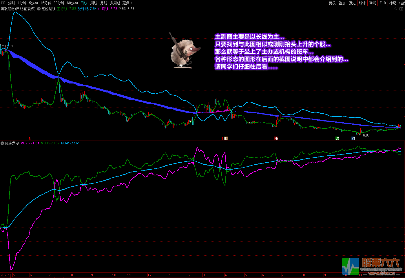Click the thick blue 中均线 band
Viewport: 405px width, 278px height.
click(x=116, y=95)
